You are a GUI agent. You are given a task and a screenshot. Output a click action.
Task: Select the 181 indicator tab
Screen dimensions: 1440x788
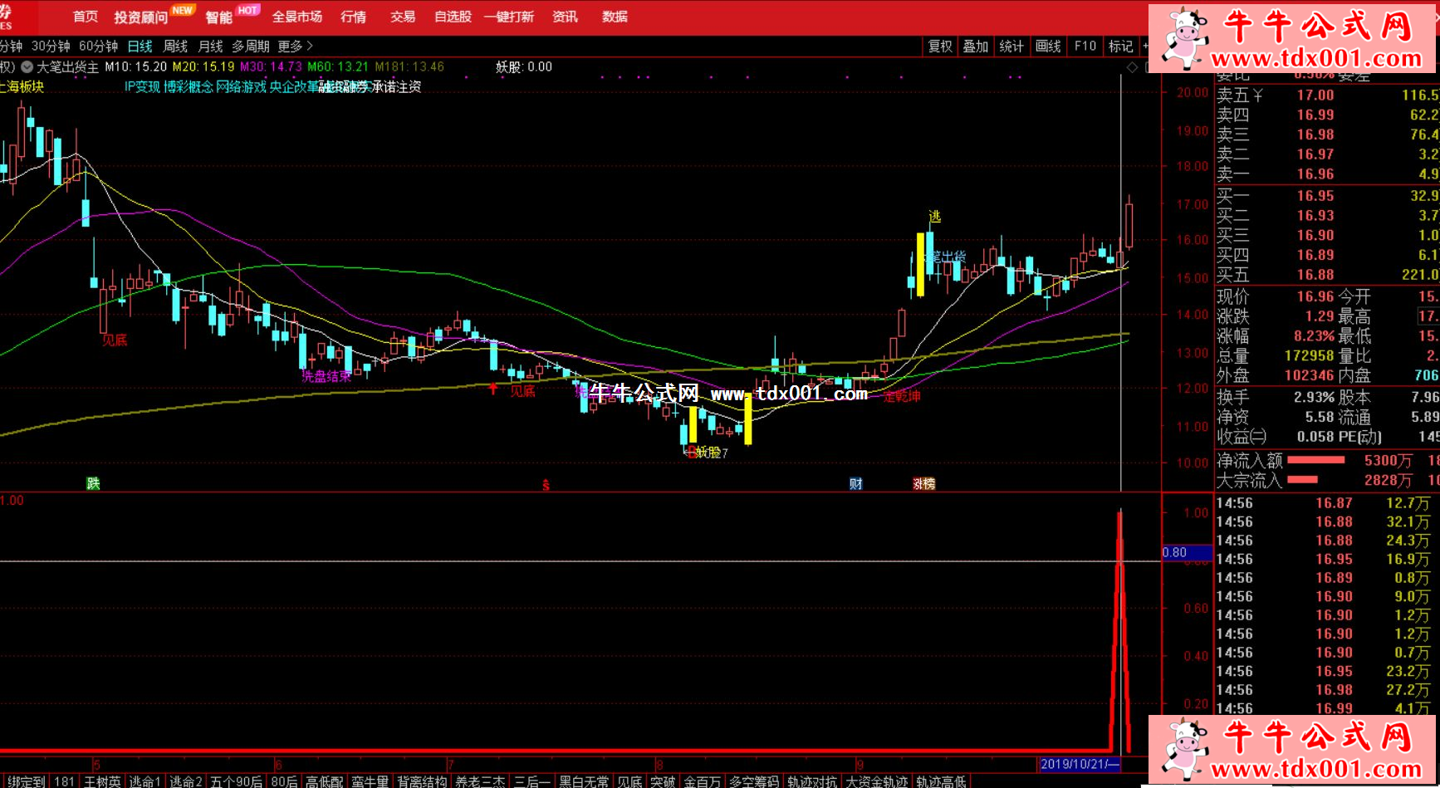64,781
